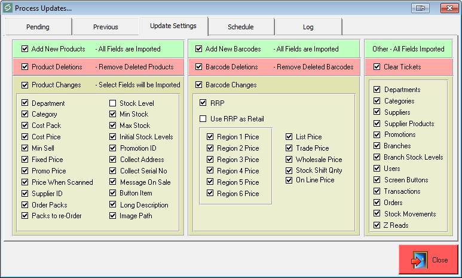The height and width of the screenshot is (278, 462).
Task: Toggle the Branch Stock Levels checkbox
Action: tap(377, 157)
